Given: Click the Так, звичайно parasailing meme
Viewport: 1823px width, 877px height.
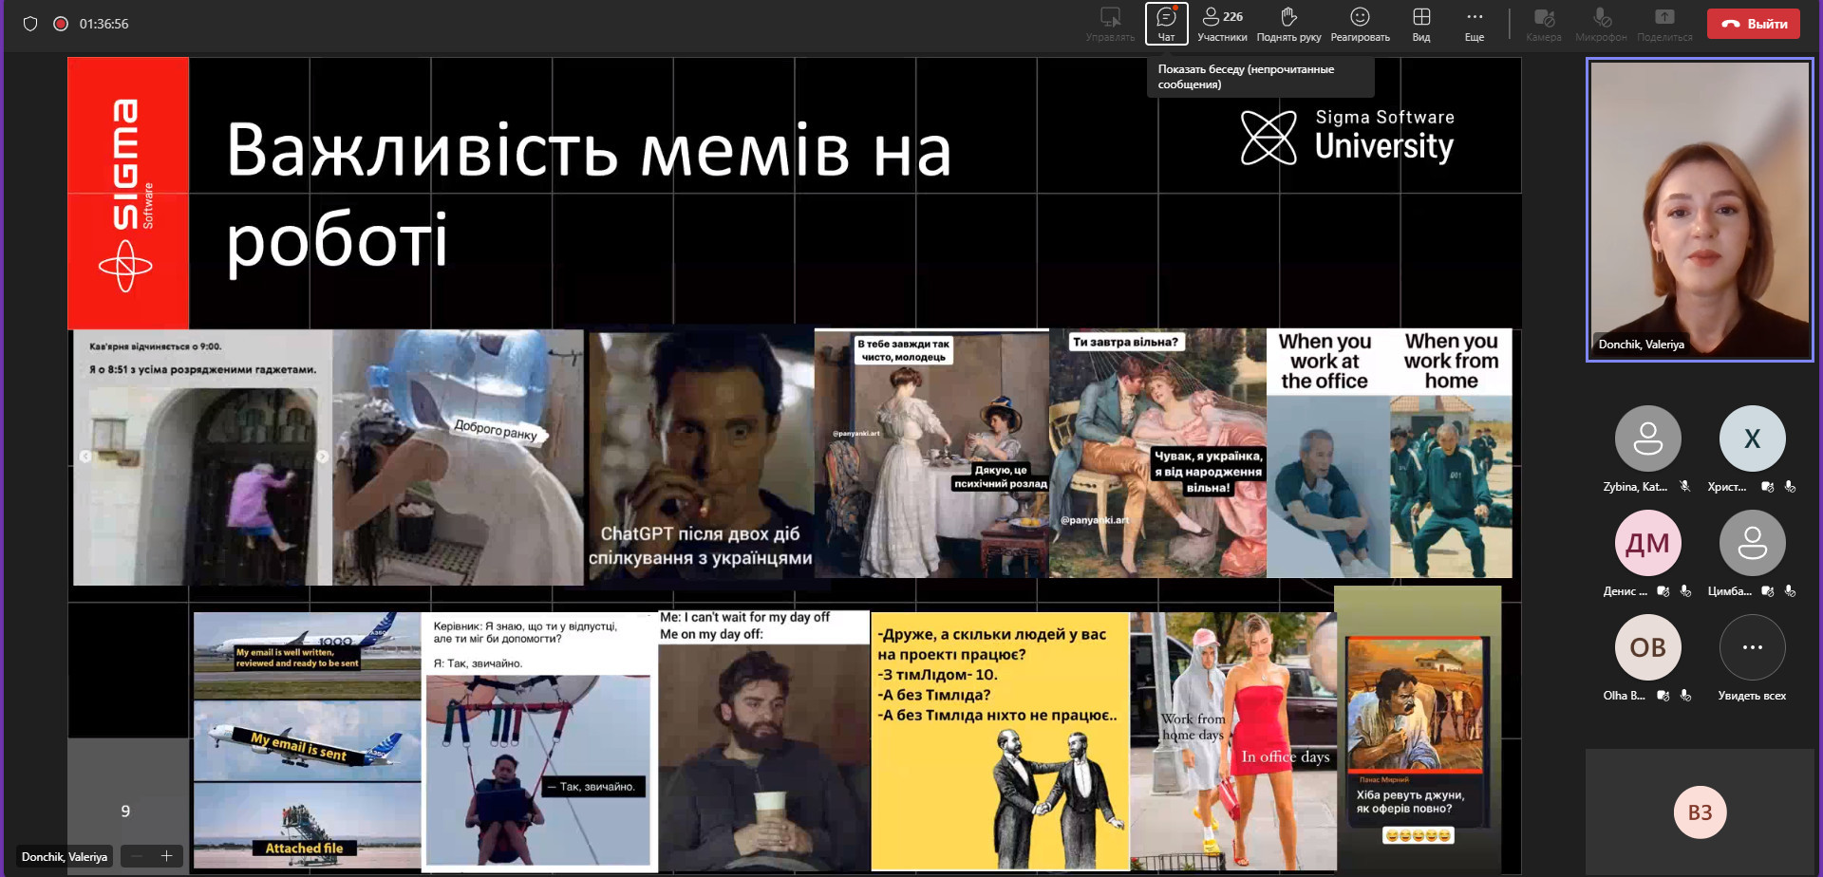Looking at the screenshot, I should (539, 741).
